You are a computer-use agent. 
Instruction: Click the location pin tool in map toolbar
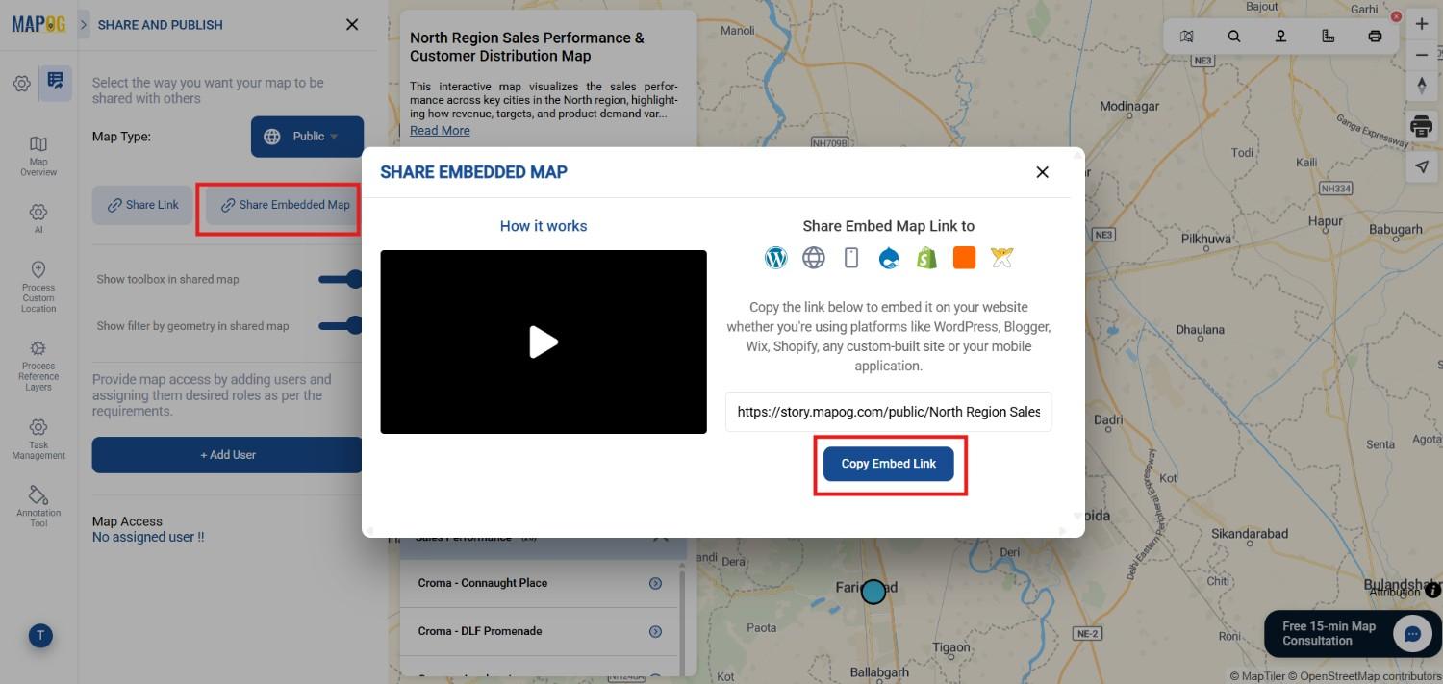[1281, 37]
